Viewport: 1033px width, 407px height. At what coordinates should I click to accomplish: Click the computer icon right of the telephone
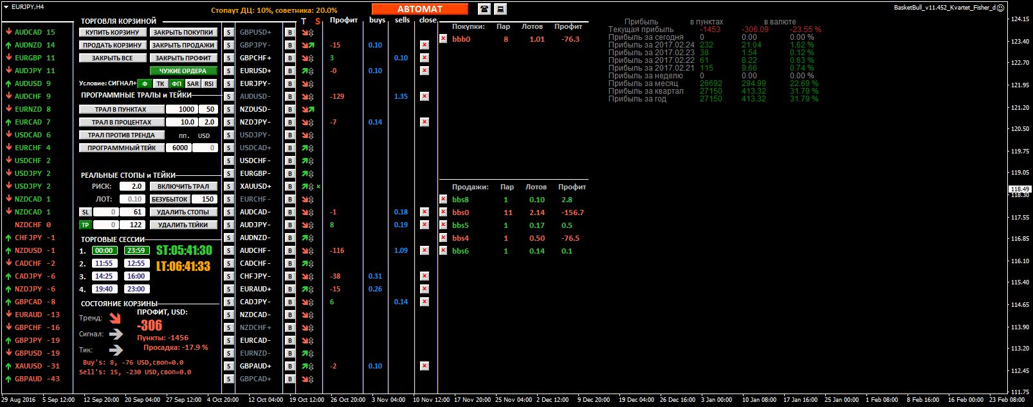pos(500,9)
